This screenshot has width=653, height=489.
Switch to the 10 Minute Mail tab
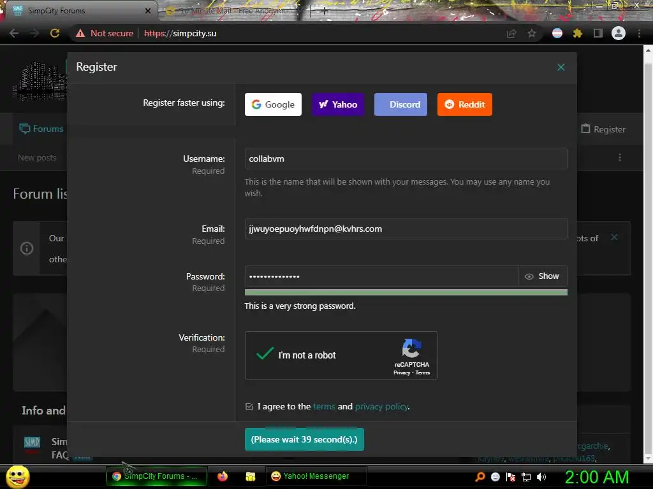[x=233, y=11]
